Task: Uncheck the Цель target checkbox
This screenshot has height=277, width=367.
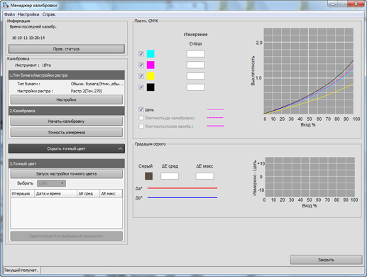Action: (141, 109)
